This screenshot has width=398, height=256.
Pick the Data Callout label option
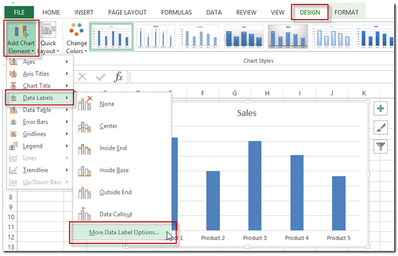point(115,214)
